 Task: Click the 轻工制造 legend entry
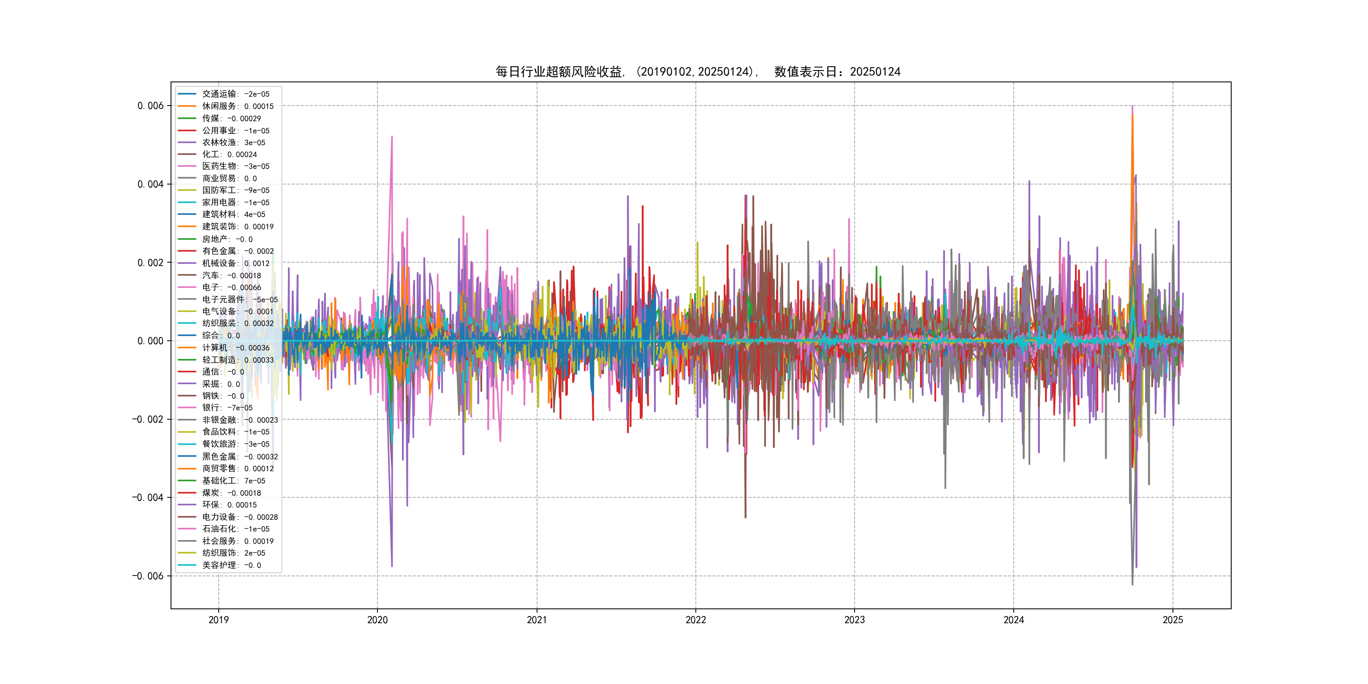tap(237, 360)
